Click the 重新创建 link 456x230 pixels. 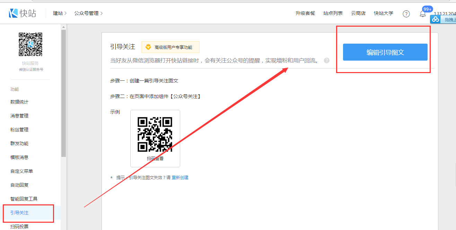click(x=180, y=177)
